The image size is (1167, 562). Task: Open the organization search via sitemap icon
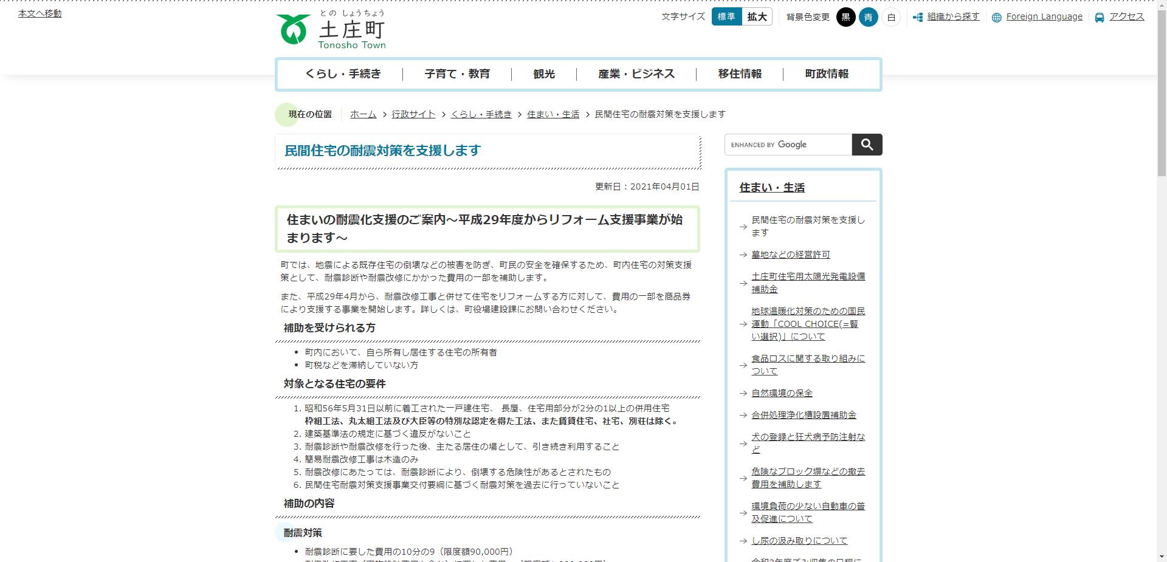917,18
